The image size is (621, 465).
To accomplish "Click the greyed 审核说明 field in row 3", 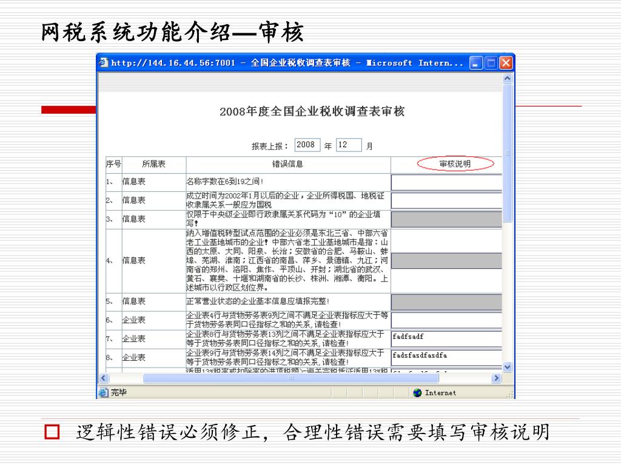I will [x=447, y=219].
